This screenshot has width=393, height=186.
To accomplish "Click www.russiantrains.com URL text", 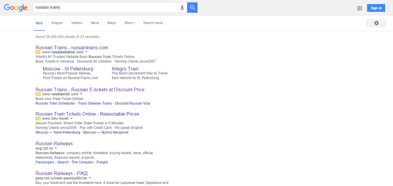I will (x=63, y=52).
